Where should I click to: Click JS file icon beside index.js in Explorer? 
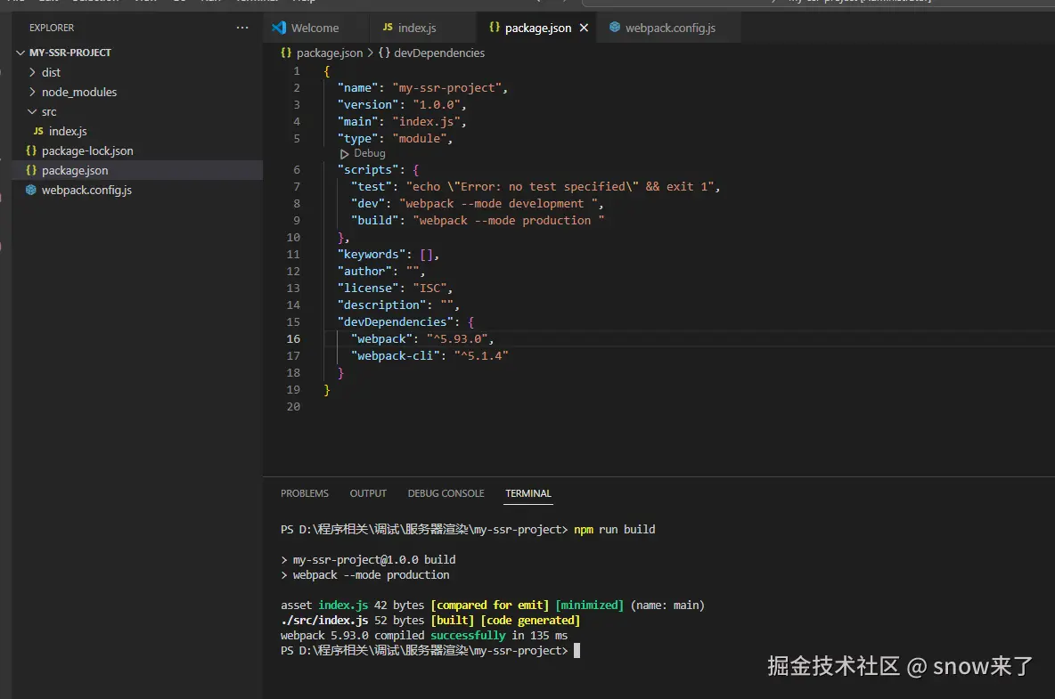38,131
